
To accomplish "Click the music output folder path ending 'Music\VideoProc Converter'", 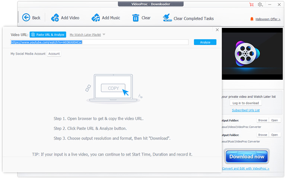I will pyautogui.click(x=241, y=142).
